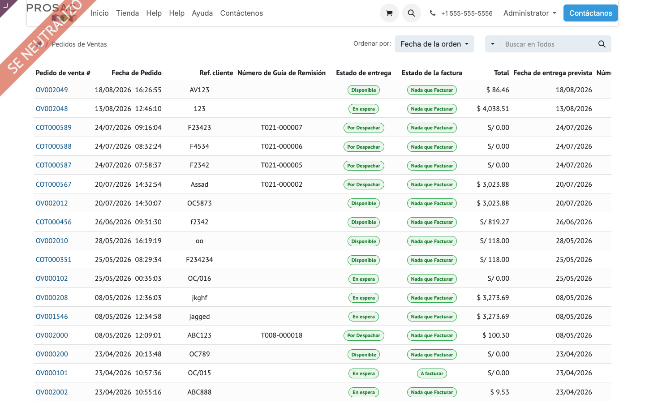This screenshot has width=645, height=403.
Task: Click guide number T021-000006
Action: (x=281, y=146)
